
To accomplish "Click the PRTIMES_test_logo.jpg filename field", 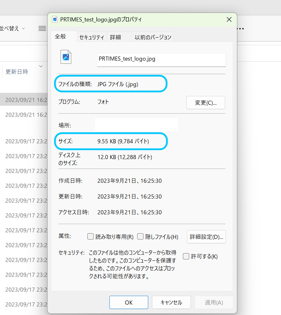I will 161,59.
